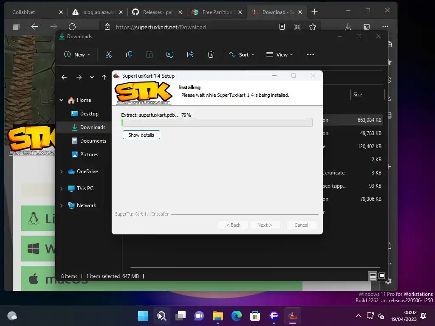Select the file sized 79,306 KB
The width and height of the screenshot is (435, 326).
tap(370, 199)
